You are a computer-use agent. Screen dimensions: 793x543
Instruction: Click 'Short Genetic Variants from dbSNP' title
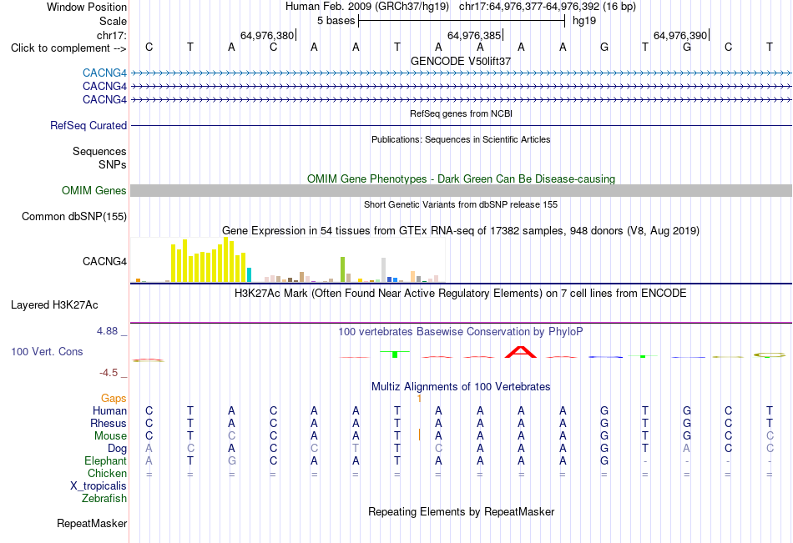pyautogui.click(x=461, y=204)
